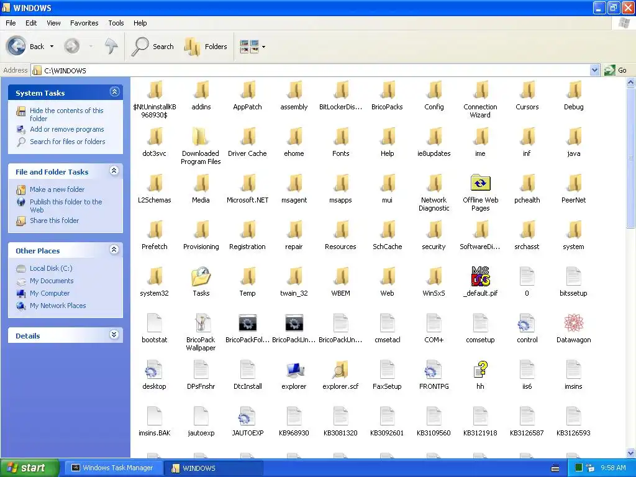Click the Back toolbar button
636x477 pixels.
(x=25, y=46)
